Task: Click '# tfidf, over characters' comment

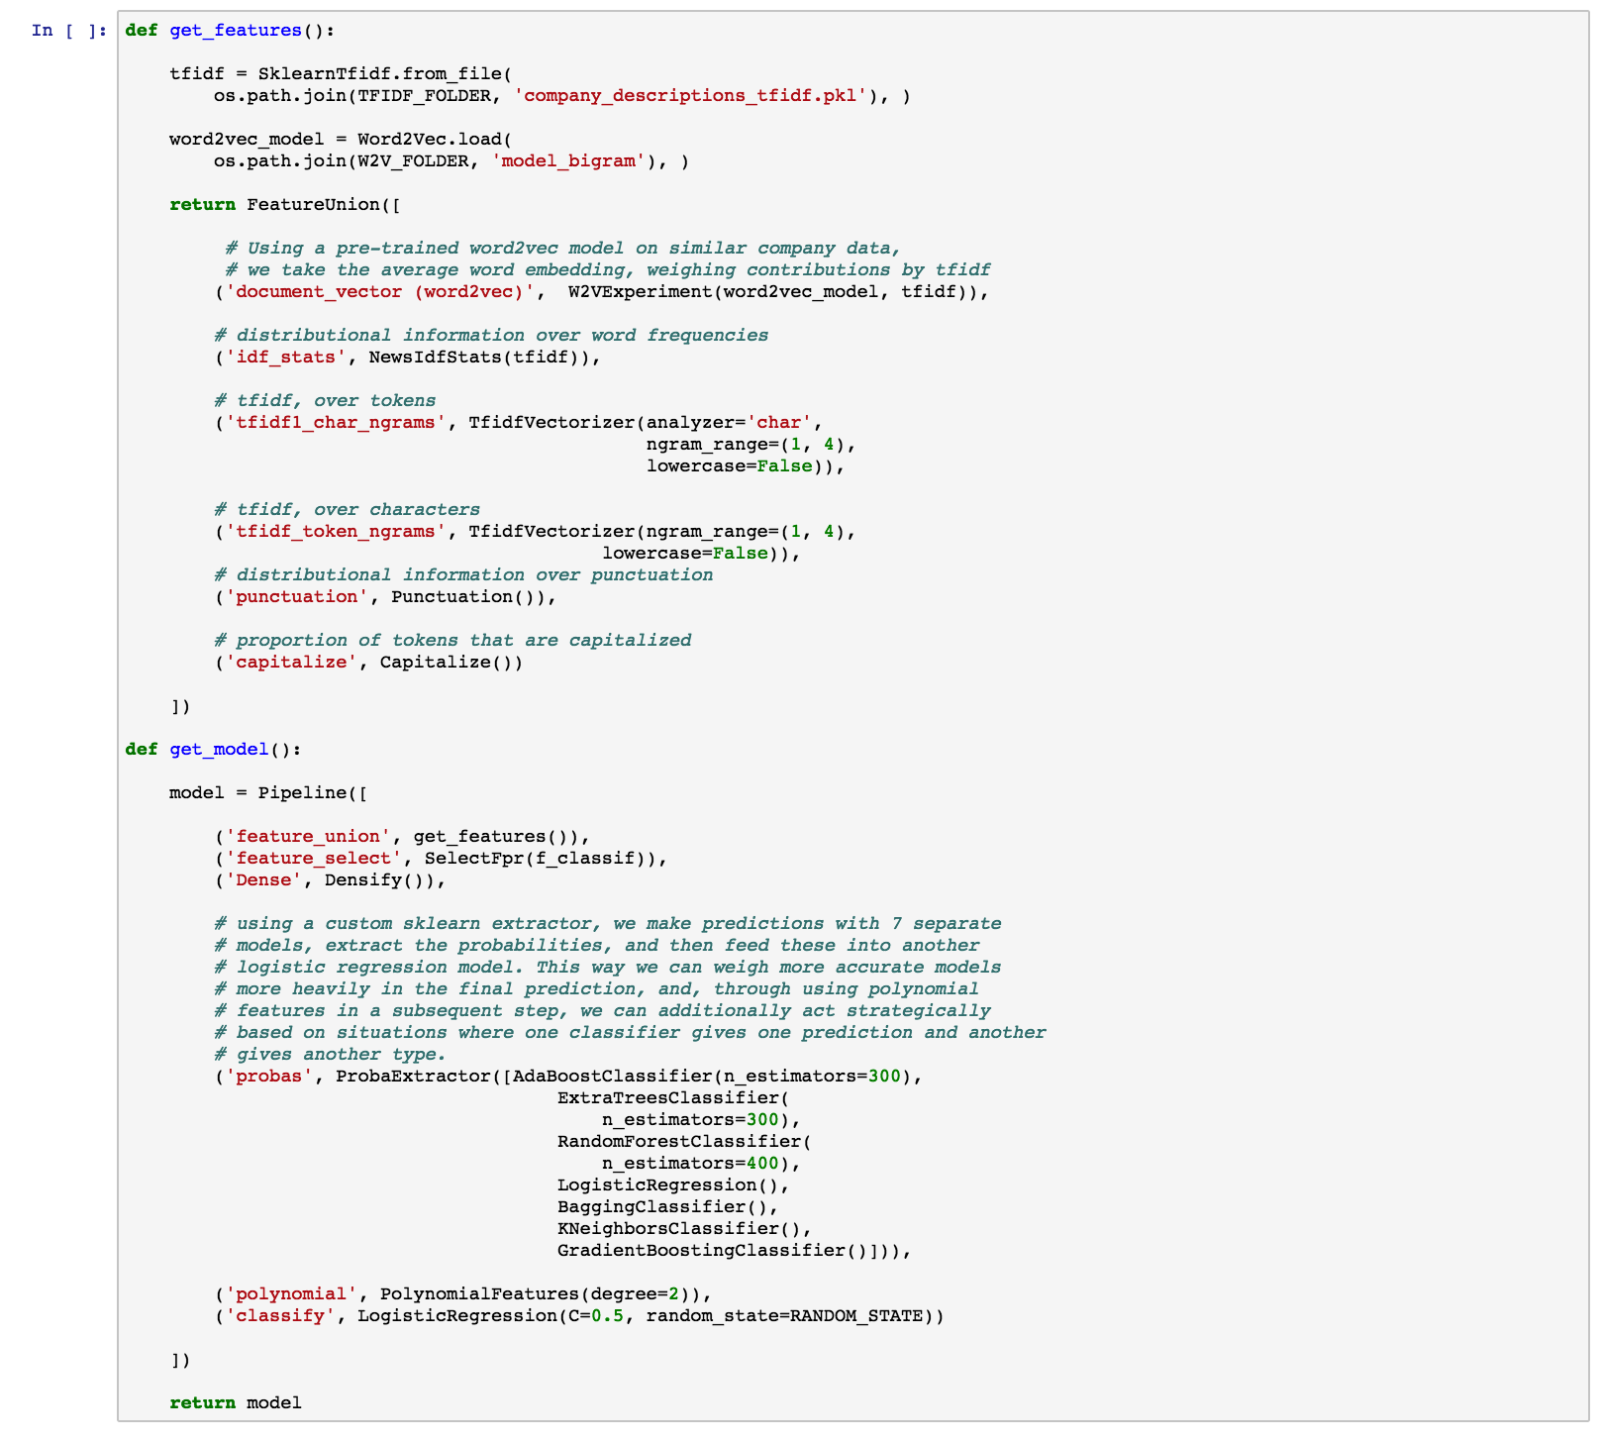Action: click(x=347, y=509)
